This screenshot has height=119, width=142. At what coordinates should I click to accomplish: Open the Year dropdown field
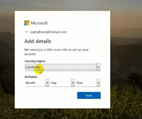[88, 83]
